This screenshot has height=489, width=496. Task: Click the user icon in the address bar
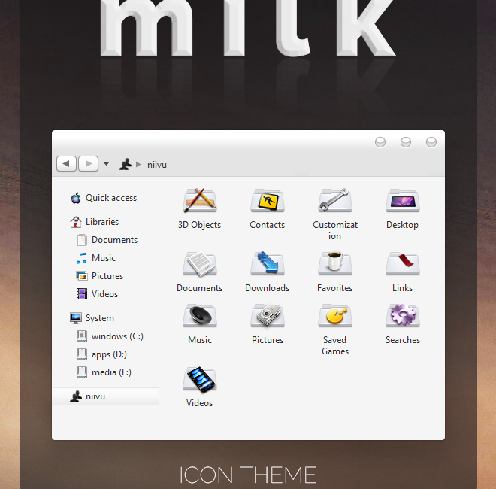(x=126, y=164)
